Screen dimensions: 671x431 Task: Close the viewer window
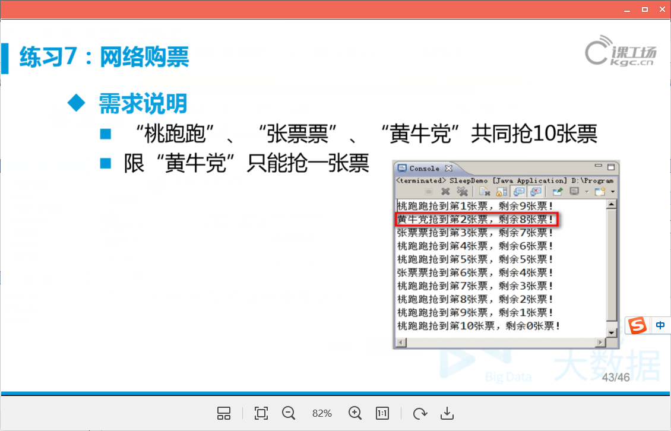point(662,9)
